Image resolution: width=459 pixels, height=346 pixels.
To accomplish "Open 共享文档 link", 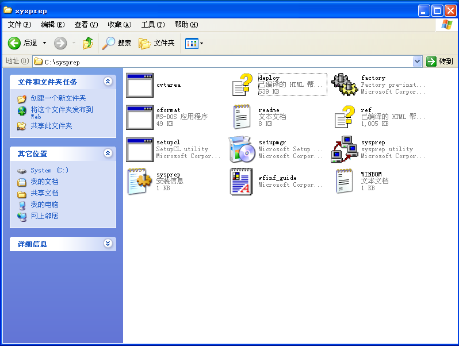I will pos(44,193).
